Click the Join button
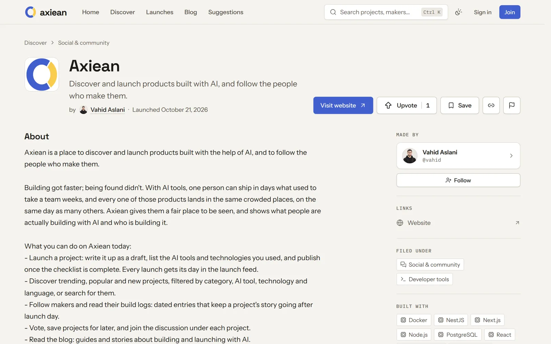Viewport: 551px width, 344px height. 510,12
